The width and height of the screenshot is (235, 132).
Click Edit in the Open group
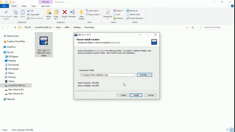pyautogui.click(x=117, y=15)
